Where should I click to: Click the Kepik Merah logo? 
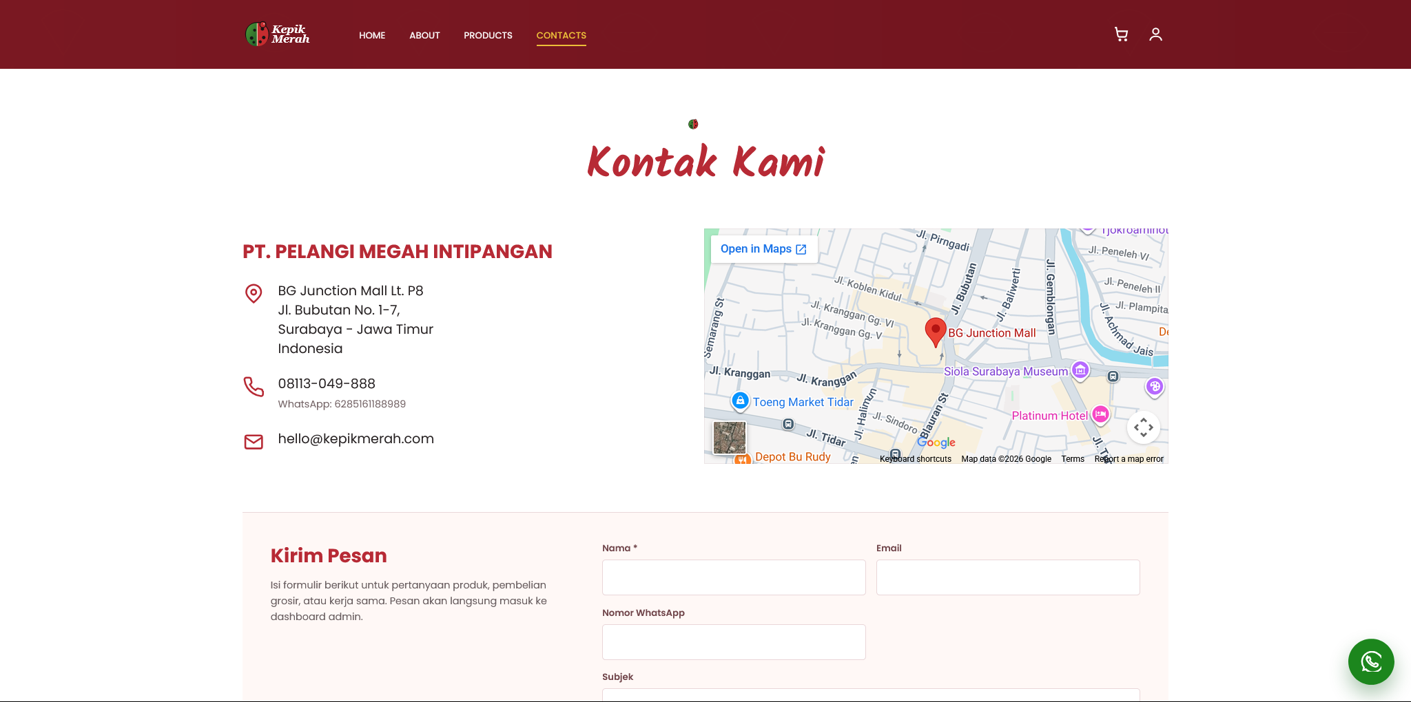point(278,34)
